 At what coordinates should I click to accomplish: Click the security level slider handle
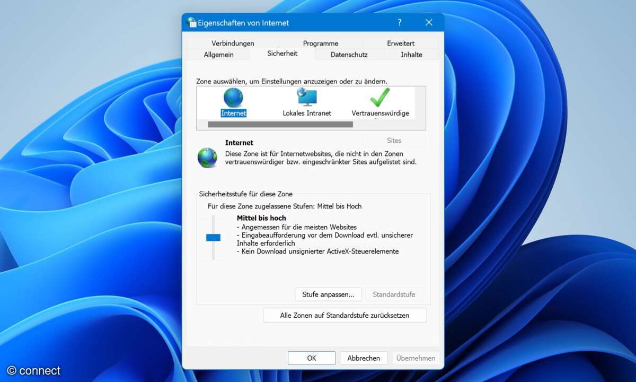(213, 238)
